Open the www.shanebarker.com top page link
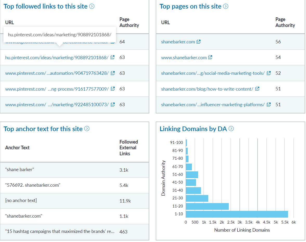Viewport: 306px width, 242px height. [x=184, y=57]
